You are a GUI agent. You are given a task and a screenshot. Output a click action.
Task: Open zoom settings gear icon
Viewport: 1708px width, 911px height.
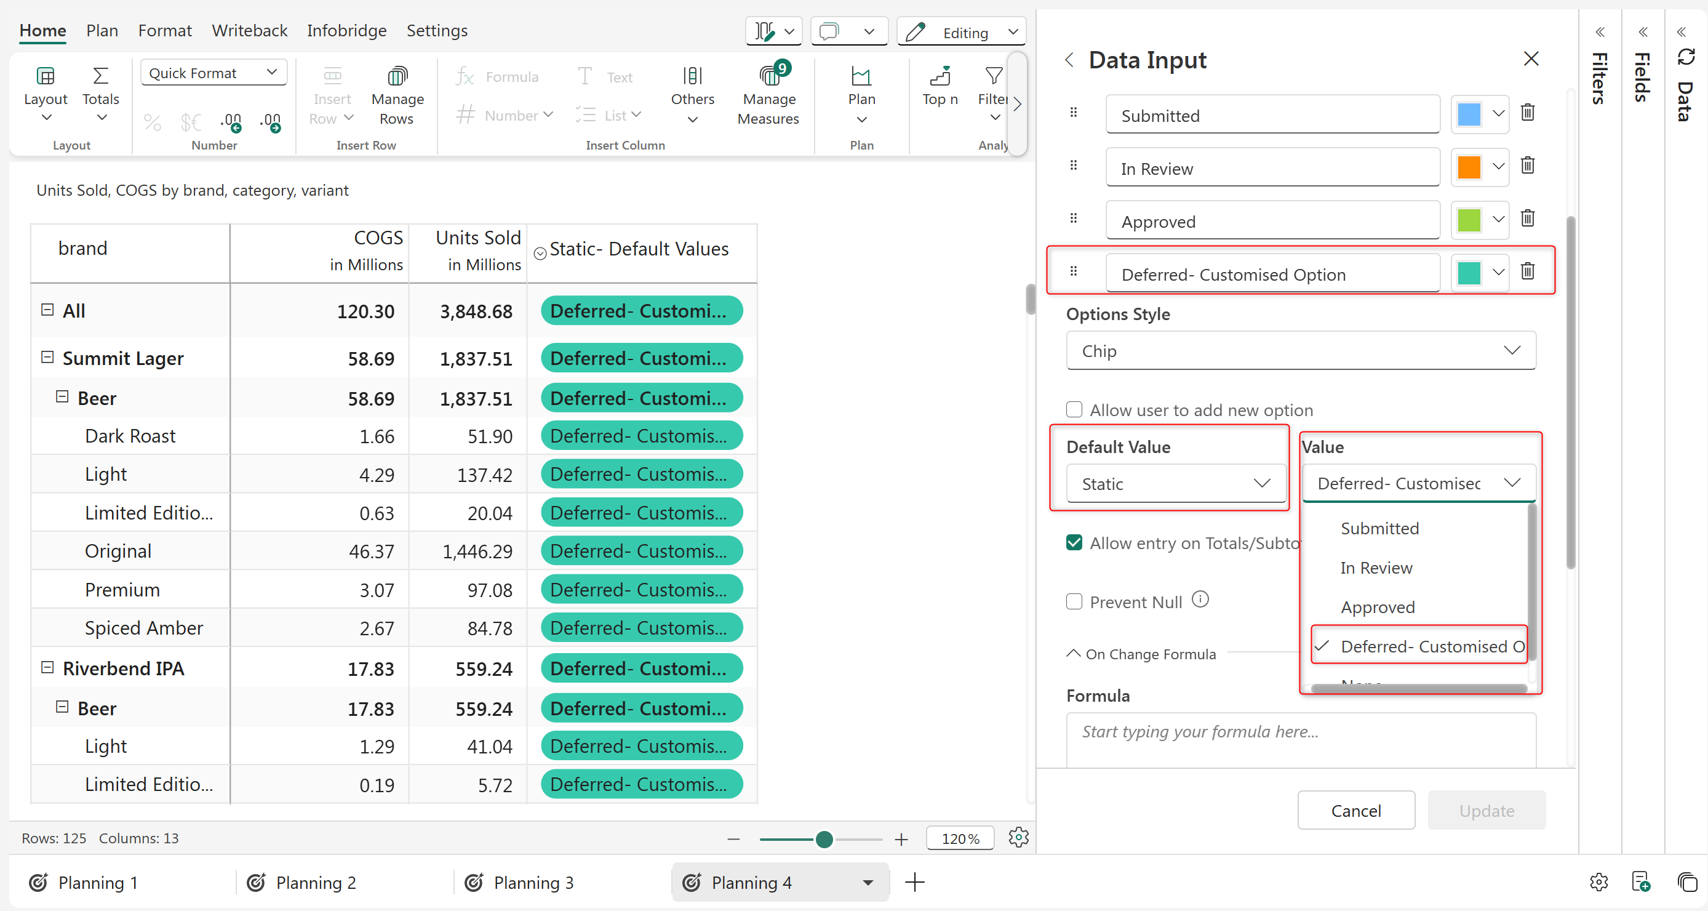(1018, 838)
